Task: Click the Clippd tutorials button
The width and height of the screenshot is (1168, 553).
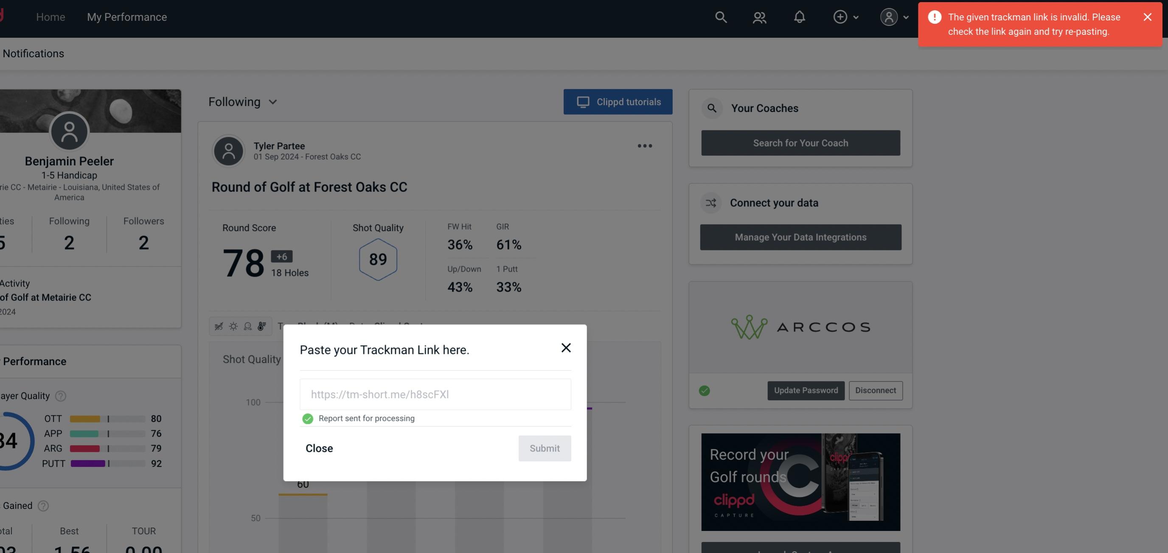Action: [x=618, y=101]
